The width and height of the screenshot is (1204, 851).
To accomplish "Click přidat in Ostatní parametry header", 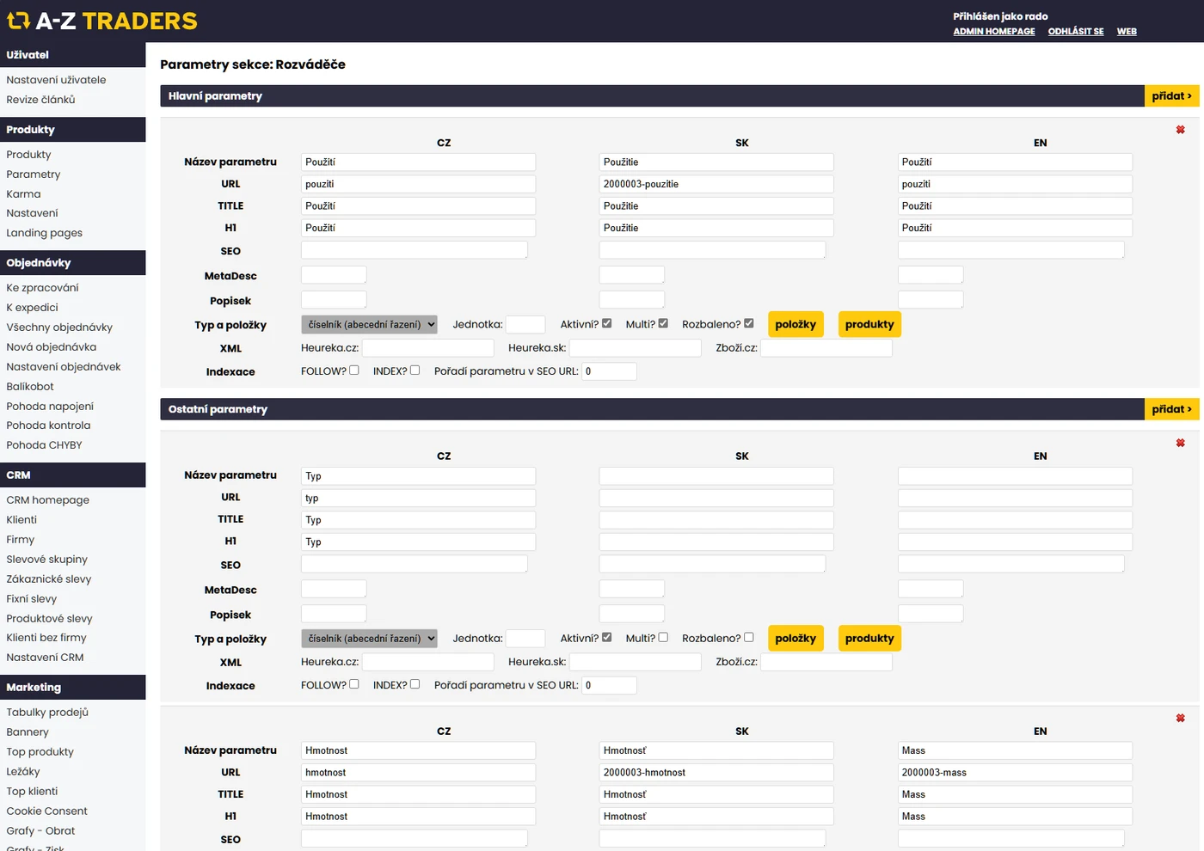I will coord(1171,409).
